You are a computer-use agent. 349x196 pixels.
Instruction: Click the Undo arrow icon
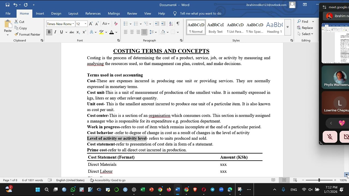coord(15,5)
